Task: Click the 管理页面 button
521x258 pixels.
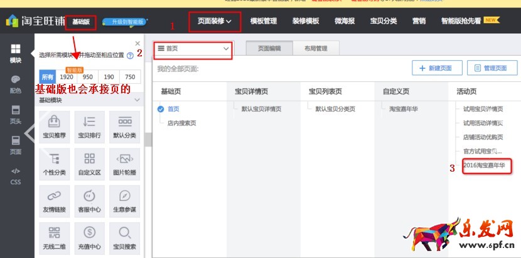Action: pyautogui.click(x=492, y=68)
